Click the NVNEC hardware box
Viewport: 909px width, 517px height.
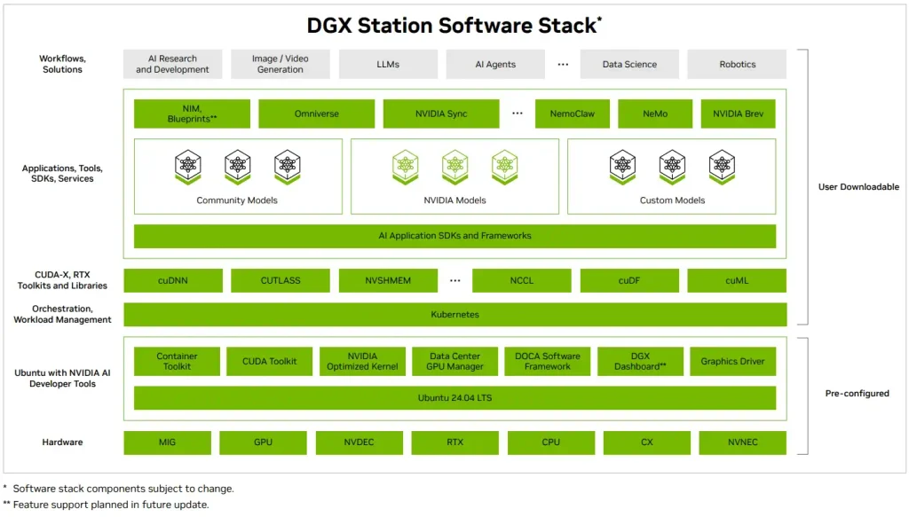point(743,443)
